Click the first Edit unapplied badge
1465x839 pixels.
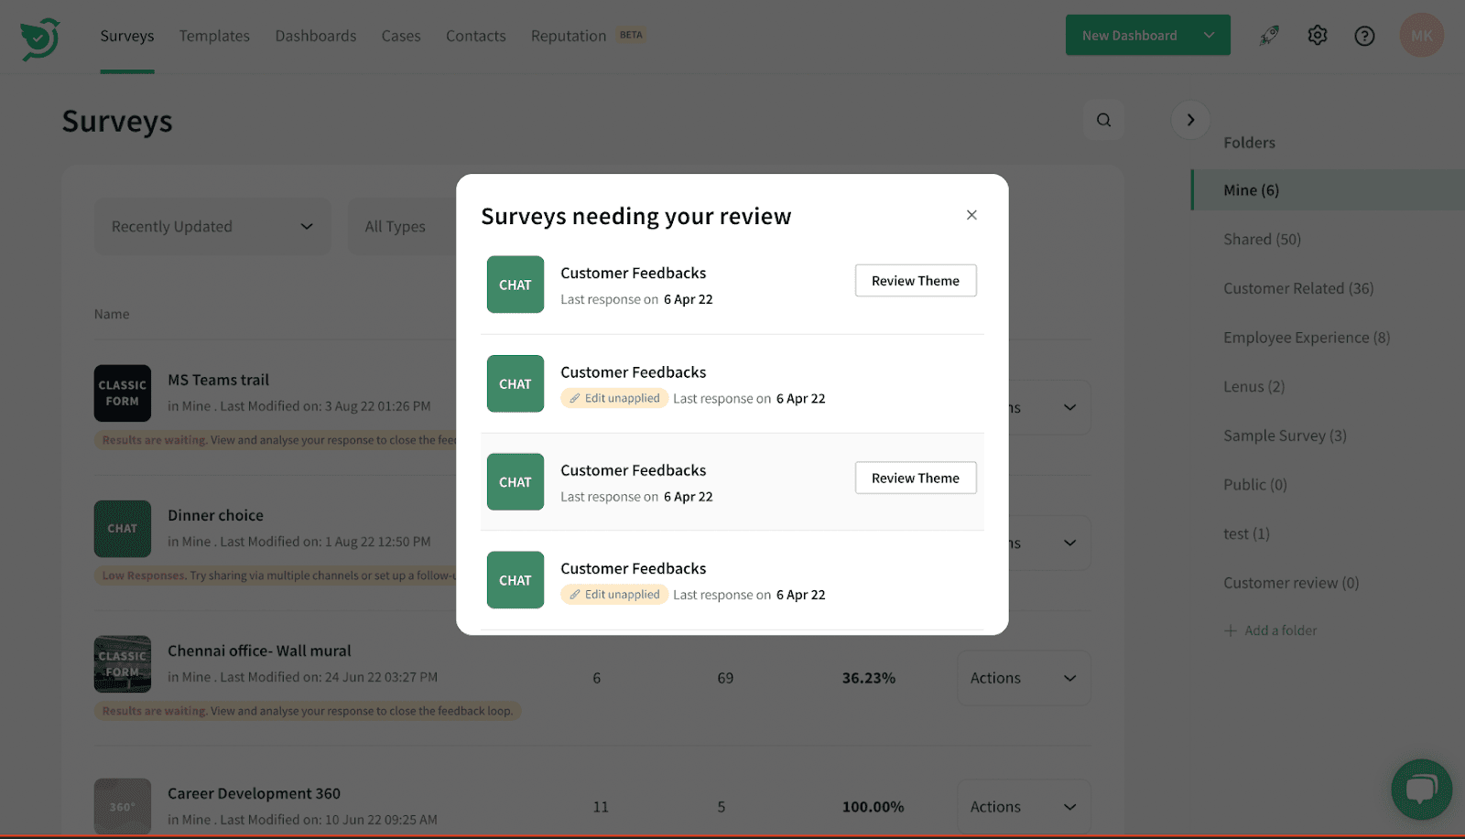coord(614,399)
